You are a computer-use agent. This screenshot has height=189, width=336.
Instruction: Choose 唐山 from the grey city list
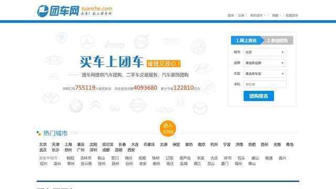255,158
